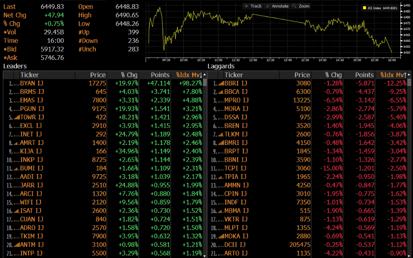Sort Leaders by %Idx Mv column
Image resolution: width=413 pixels, height=258 pixels.
(x=189, y=75)
